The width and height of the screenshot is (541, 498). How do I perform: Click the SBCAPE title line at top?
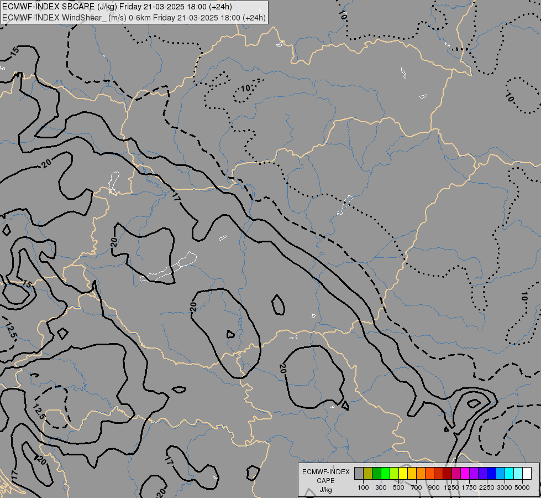click(117, 7)
